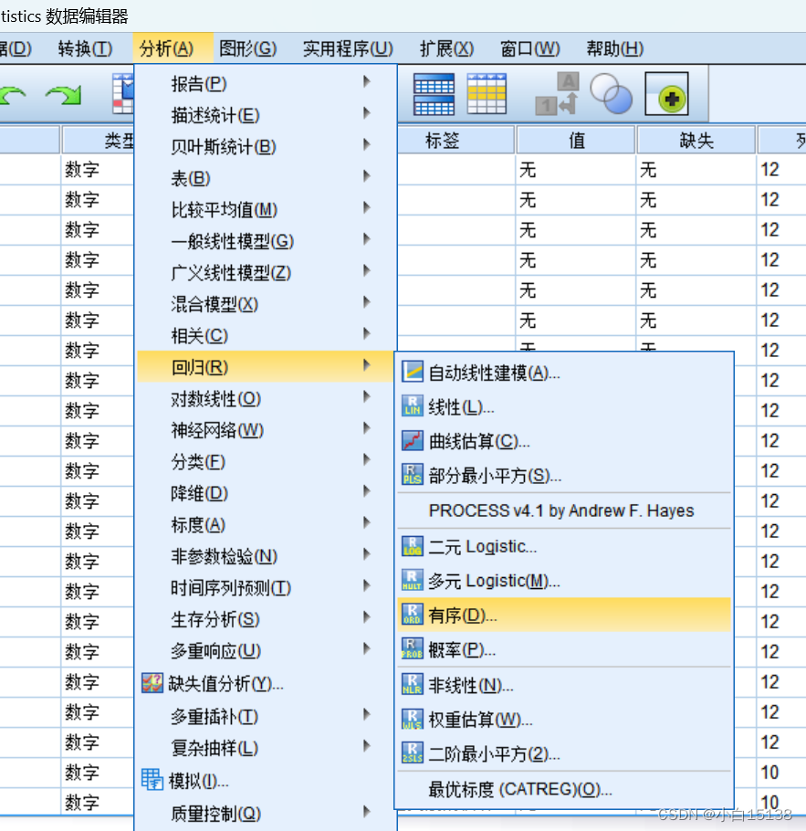Screen dimensions: 806x831
Task: Click the 标签 column header
Action: point(455,141)
